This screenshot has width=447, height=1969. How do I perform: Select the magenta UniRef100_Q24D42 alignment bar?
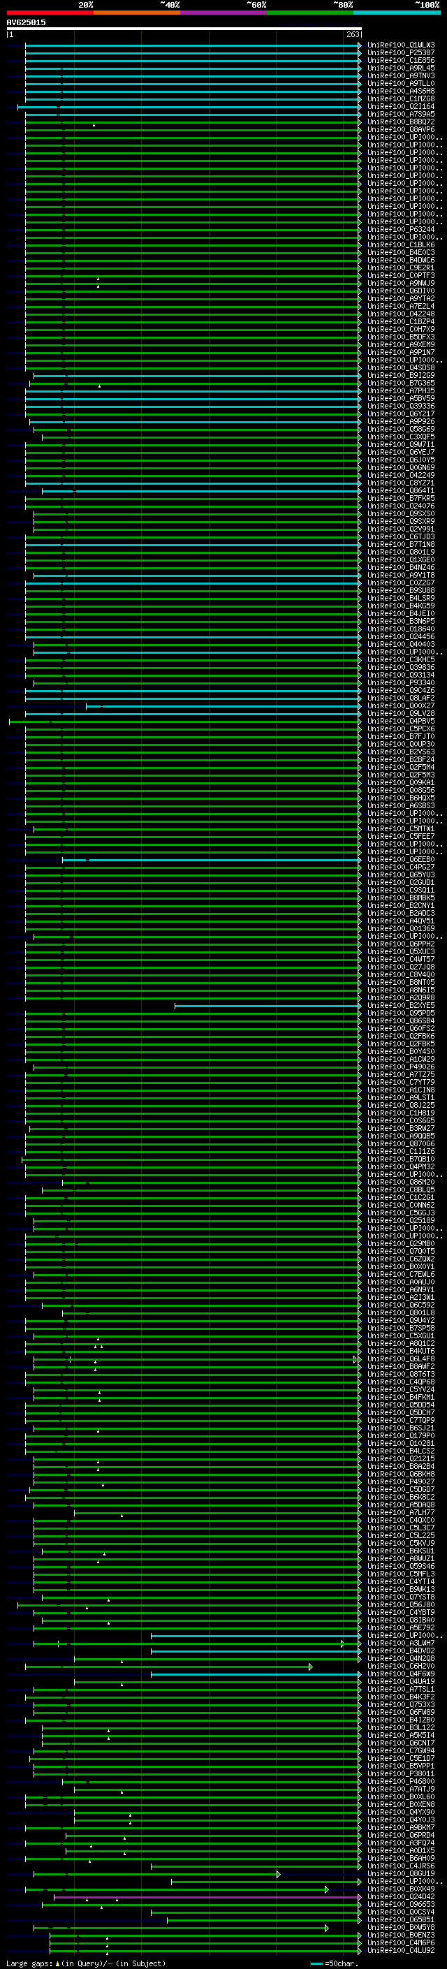(206, 1896)
